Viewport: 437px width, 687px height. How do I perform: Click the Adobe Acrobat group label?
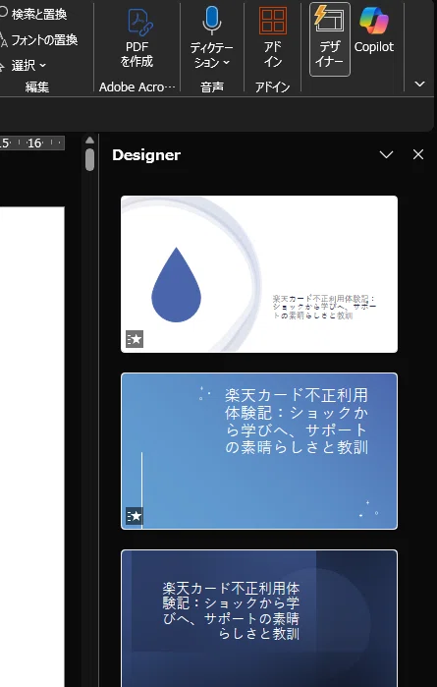pos(137,87)
